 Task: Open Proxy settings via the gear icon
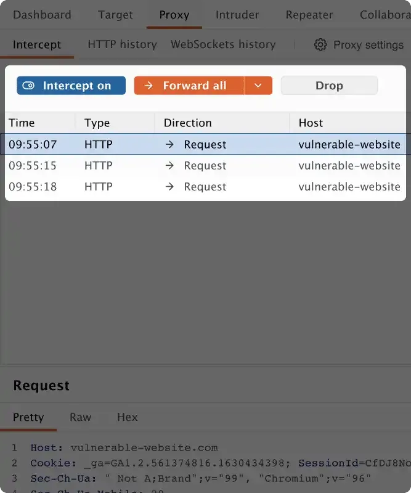pos(320,44)
